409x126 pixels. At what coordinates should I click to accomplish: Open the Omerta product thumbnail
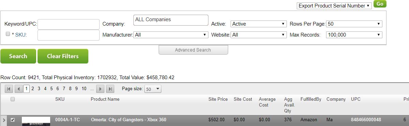pos(36,121)
